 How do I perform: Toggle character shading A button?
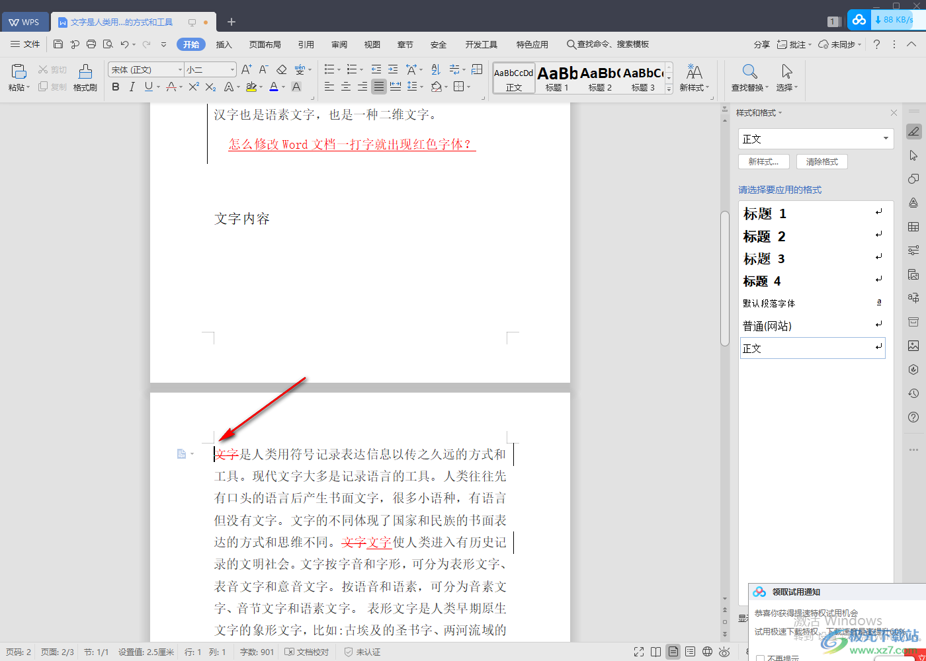(x=296, y=87)
